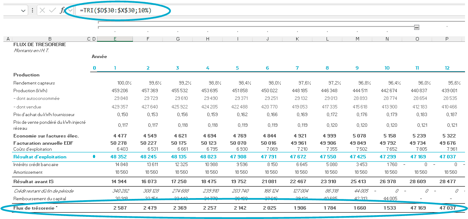Select column J header
The height and width of the screenshot is (219, 468).
click(x=268, y=39)
